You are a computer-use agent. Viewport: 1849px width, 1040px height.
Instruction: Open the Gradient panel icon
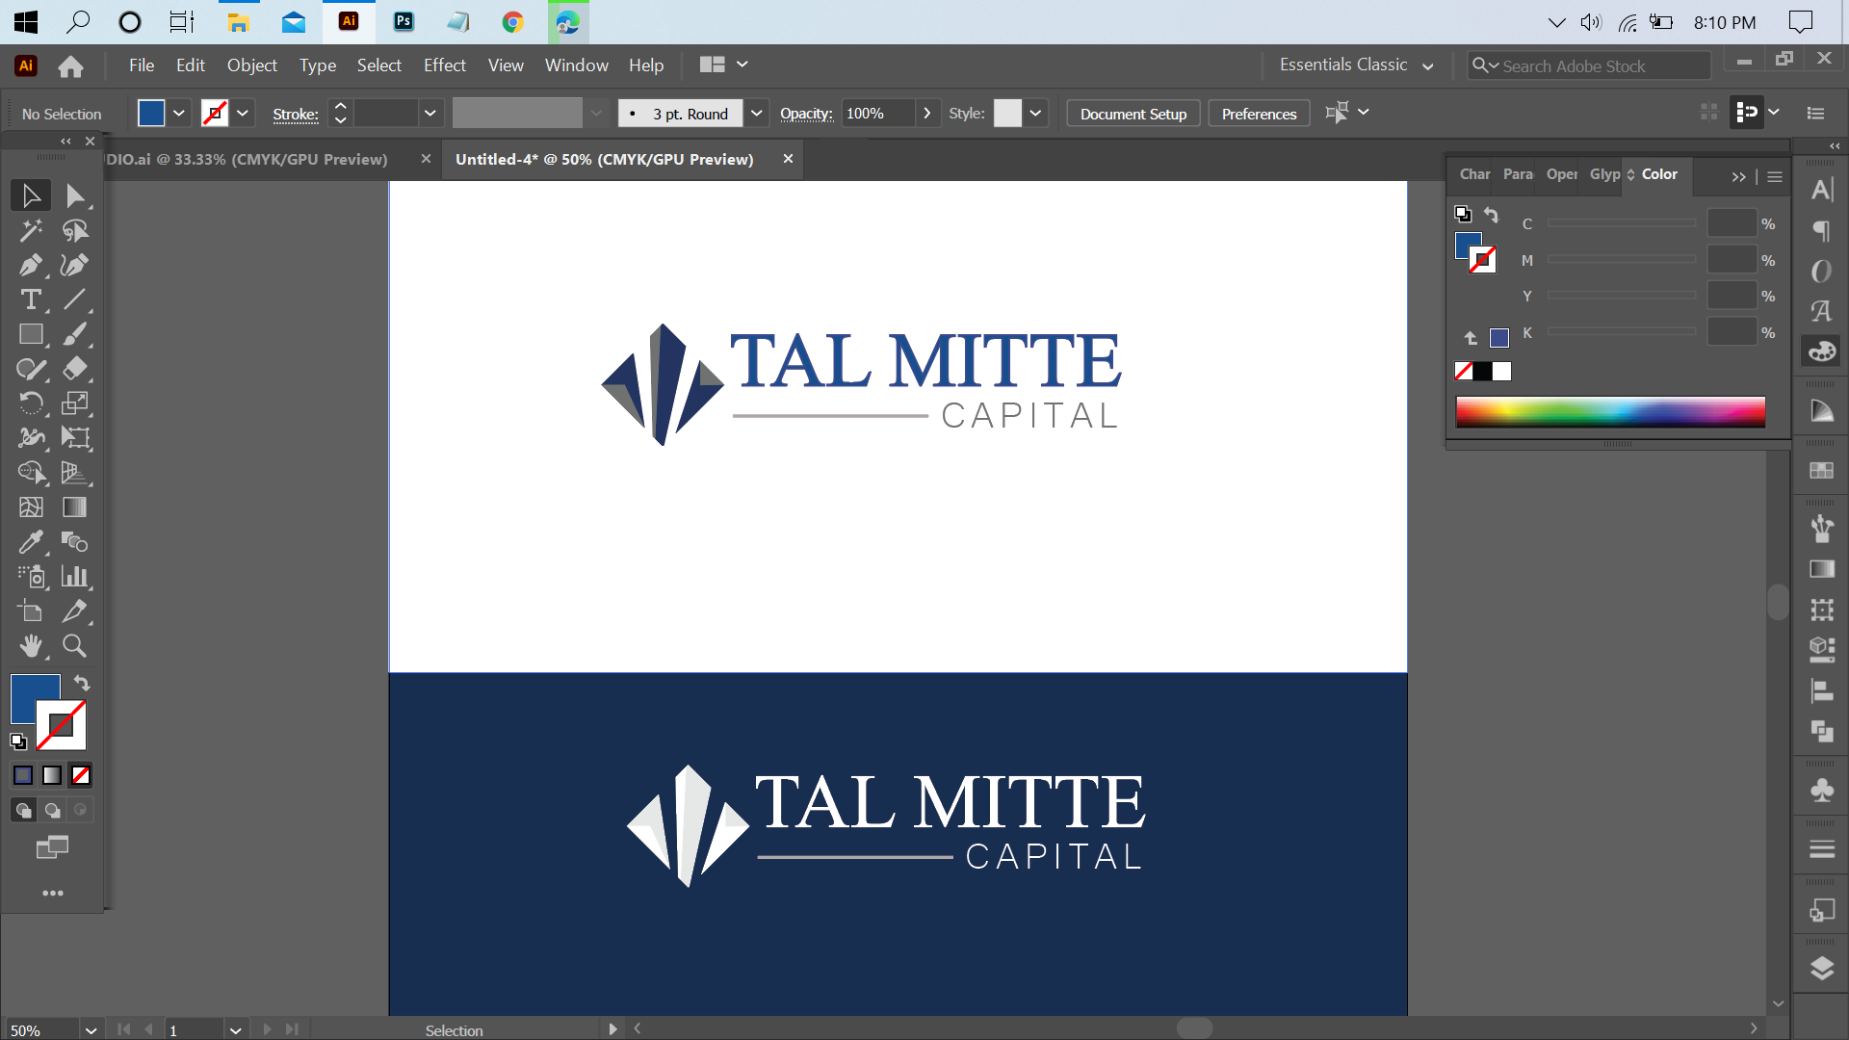[1822, 569]
